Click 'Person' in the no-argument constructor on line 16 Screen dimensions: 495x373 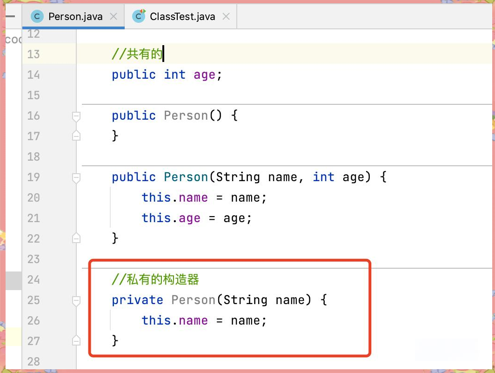pyautogui.click(x=186, y=115)
